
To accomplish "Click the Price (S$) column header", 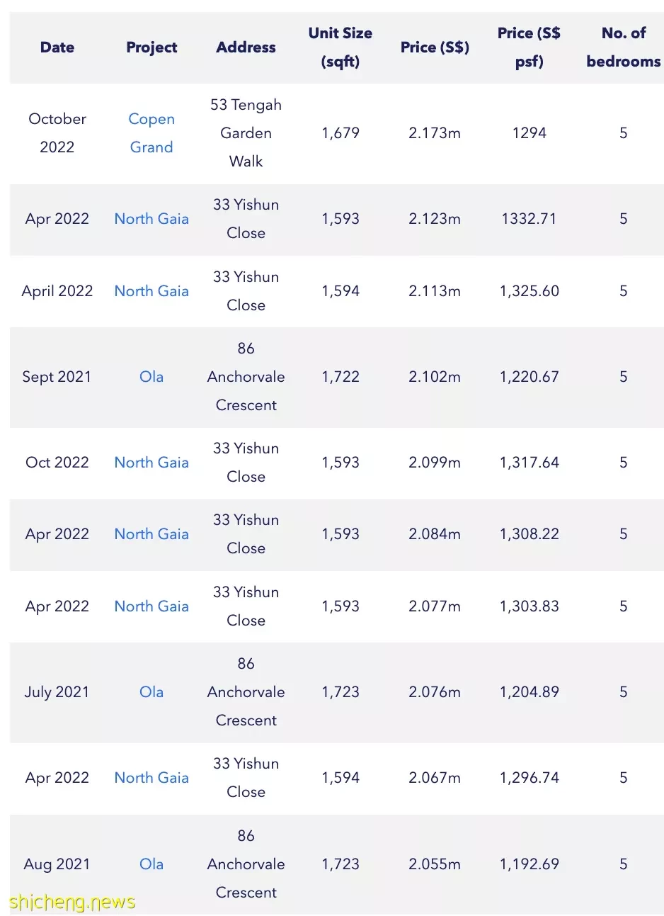I will [x=435, y=47].
